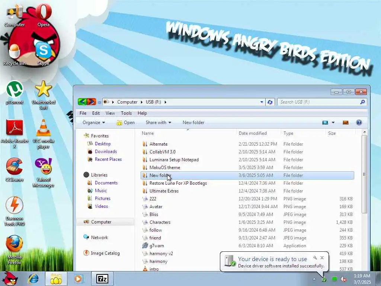
Task: Open notification balloon wrench options
Action: pos(315,258)
